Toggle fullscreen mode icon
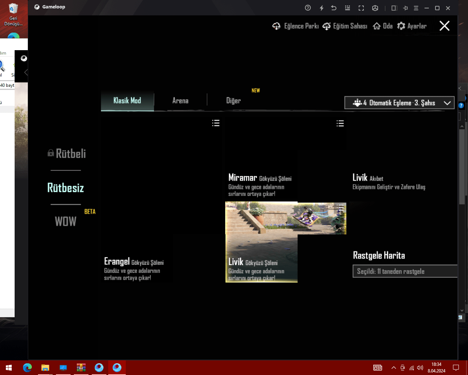 click(x=361, y=8)
